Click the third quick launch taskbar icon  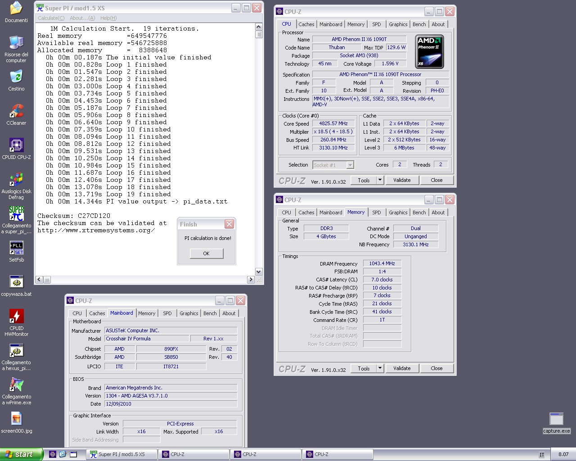73,454
